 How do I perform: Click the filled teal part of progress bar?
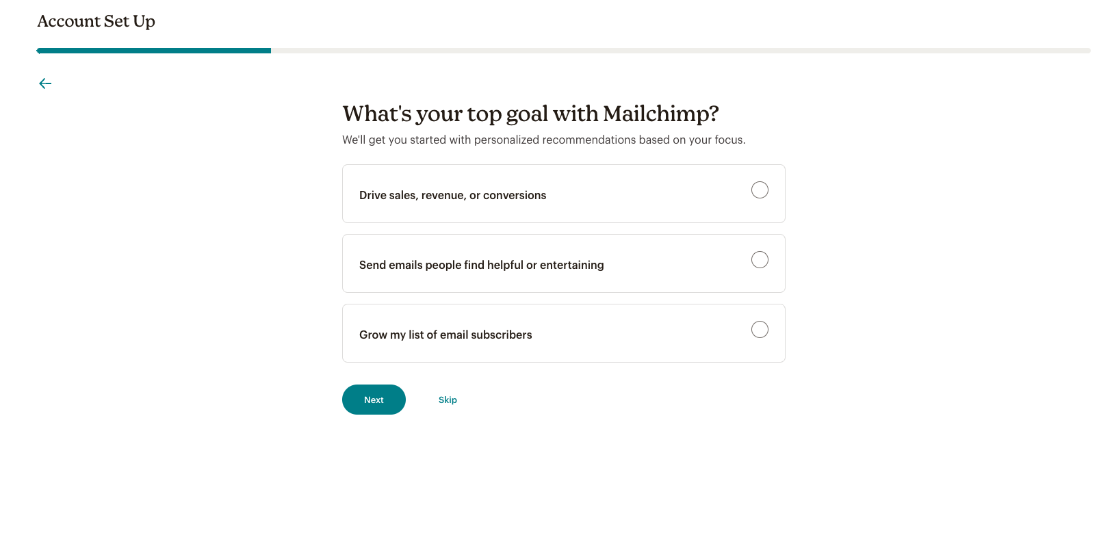point(154,51)
